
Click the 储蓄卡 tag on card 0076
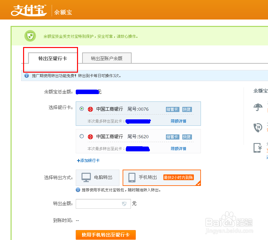172,109
